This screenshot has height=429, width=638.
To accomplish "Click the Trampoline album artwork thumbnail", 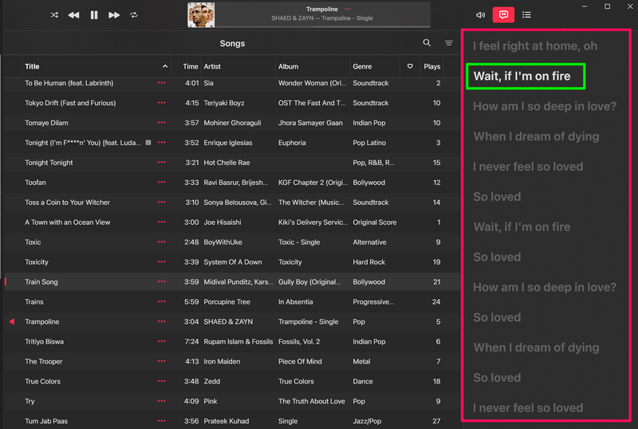I will 201,15.
